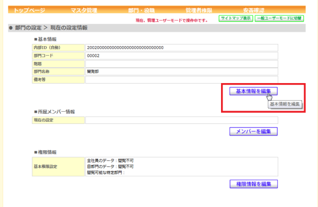Click the 権限情報を編集 button

254,184
